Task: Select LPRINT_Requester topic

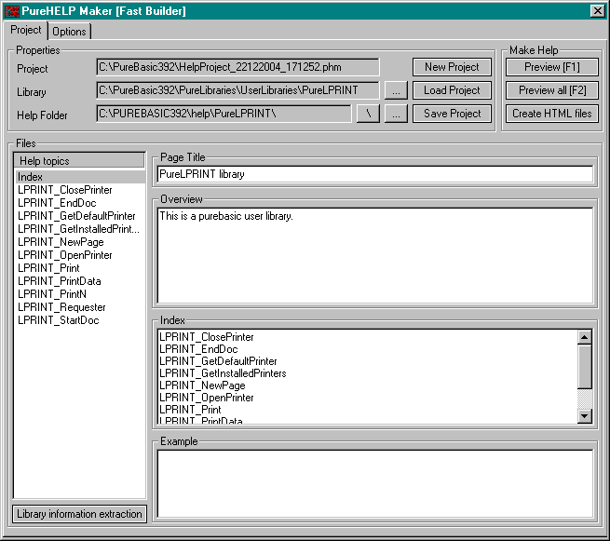Action: [61, 307]
